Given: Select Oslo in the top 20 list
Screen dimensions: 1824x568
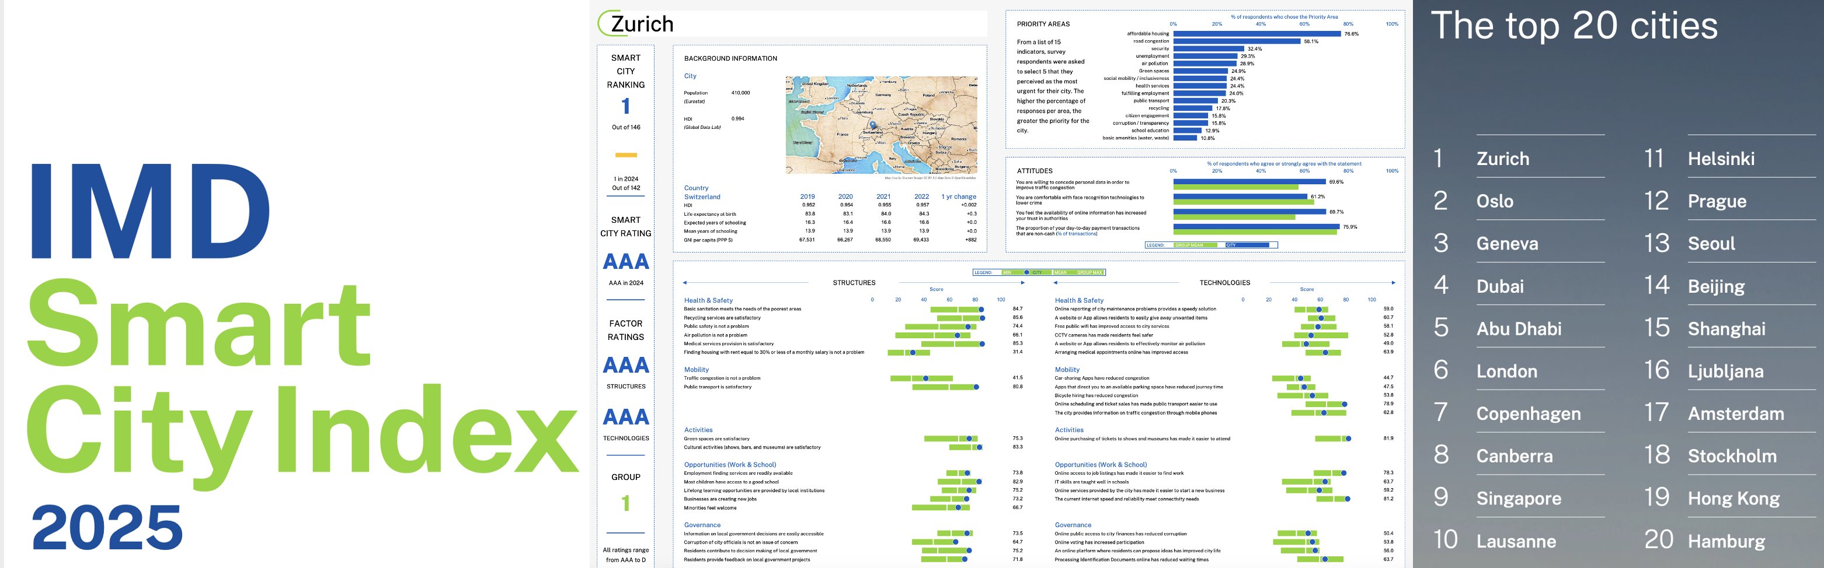Looking at the screenshot, I should click(1495, 202).
